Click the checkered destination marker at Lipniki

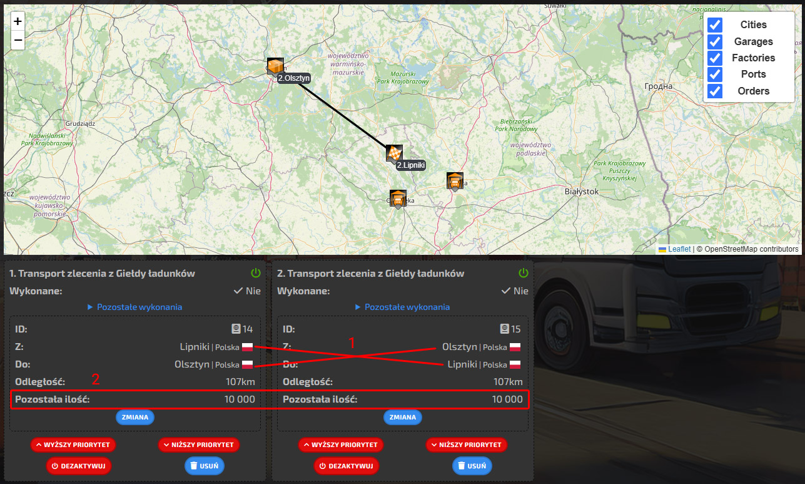[394, 153]
